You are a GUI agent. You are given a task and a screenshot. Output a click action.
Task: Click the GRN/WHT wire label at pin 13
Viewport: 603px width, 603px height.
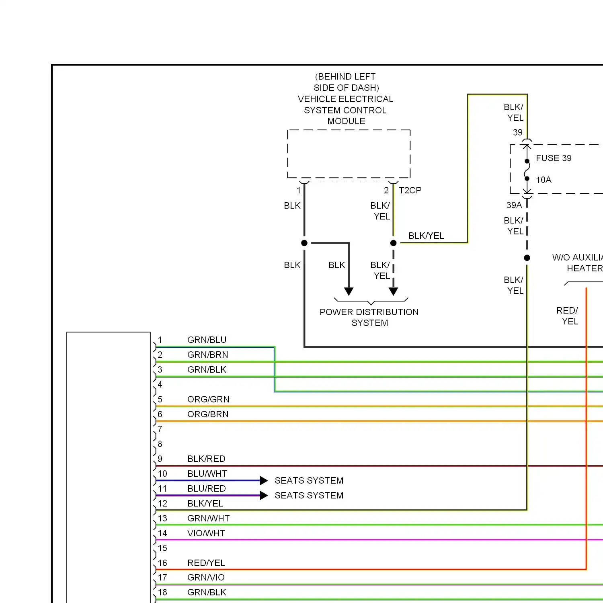pos(208,518)
